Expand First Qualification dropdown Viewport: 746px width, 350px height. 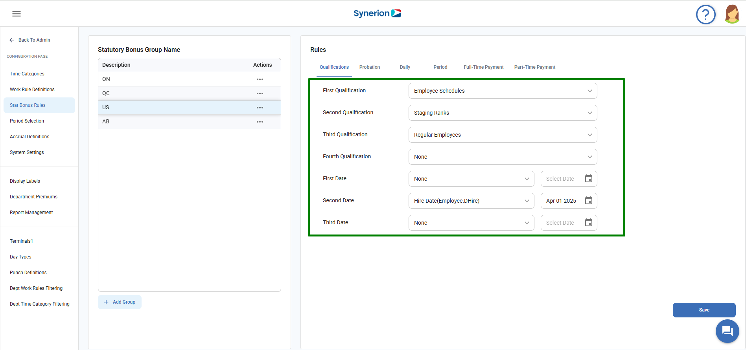tap(503, 91)
